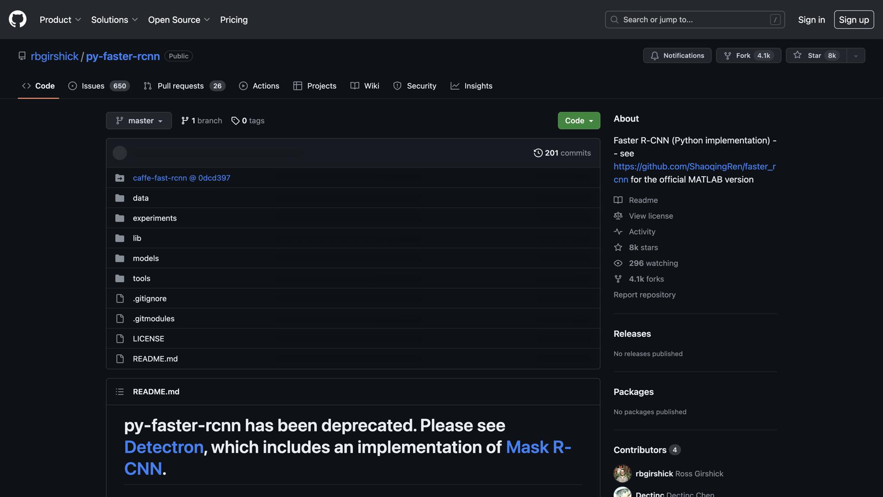The height and width of the screenshot is (497, 883).
Task: Click the Detectron link in README
Action: click(164, 447)
